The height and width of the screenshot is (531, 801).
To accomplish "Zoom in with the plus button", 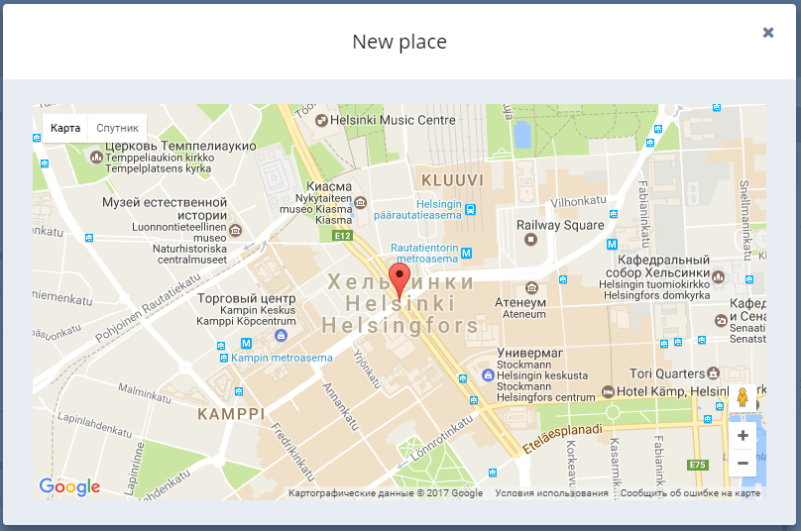I will tap(743, 436).
